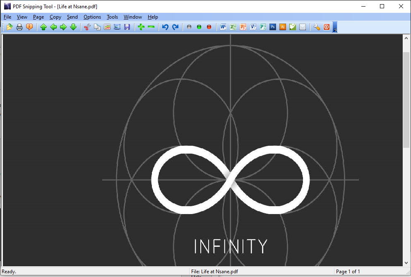Open the Send menu

tap(72, 17)
